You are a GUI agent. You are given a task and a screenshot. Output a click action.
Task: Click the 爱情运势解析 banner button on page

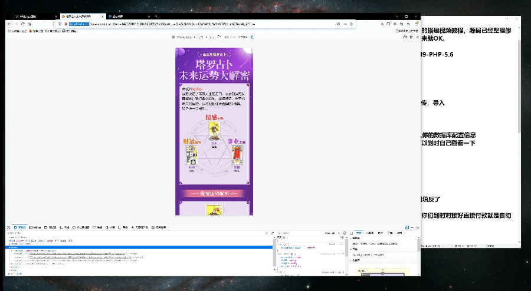tap(214, 193)
